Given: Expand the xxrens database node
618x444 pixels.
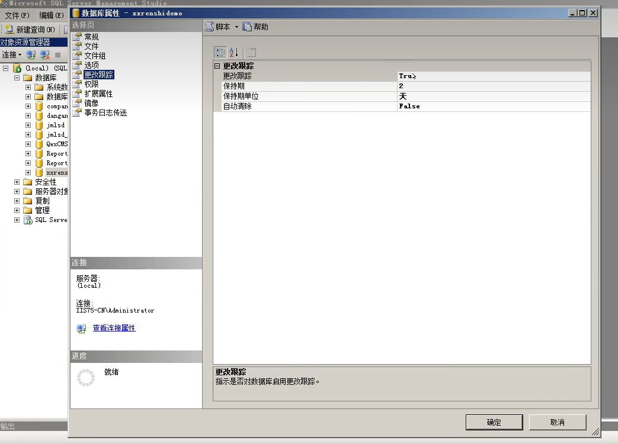Looking at the screenshot, I should click(28, 172).
